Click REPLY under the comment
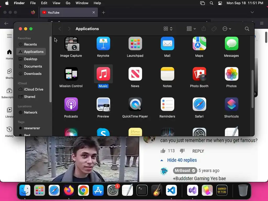268x201 pixels. tap(198, 151)
